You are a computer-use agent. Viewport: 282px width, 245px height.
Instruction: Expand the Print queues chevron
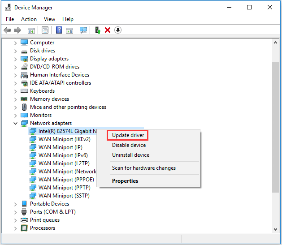click(x=15, y=220)
